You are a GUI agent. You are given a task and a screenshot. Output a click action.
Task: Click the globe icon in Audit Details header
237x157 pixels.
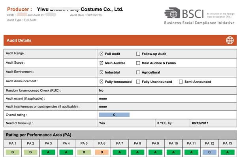229,40
